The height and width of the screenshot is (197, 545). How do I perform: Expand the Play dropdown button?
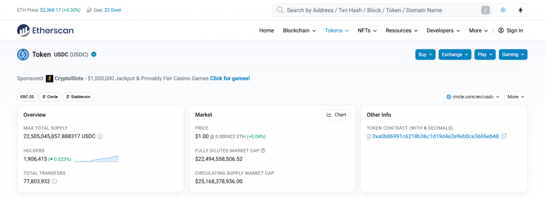pos(485,55)
